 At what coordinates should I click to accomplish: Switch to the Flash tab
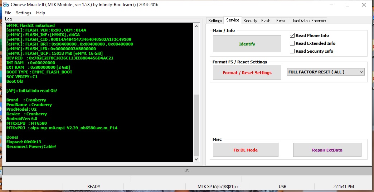(266, 21)
